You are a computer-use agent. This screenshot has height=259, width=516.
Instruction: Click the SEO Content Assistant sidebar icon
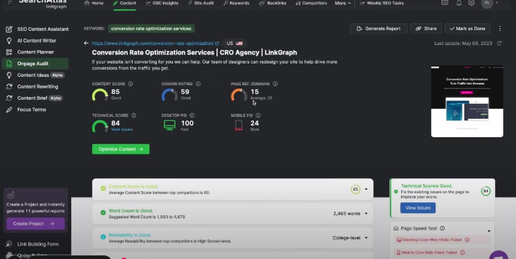coord(9,29)
